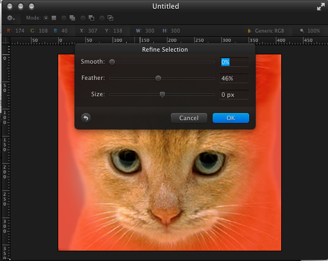Click the Size slider handle
Image resolution: width=328 pixels, height=261 pixels.
coord(162,95)
